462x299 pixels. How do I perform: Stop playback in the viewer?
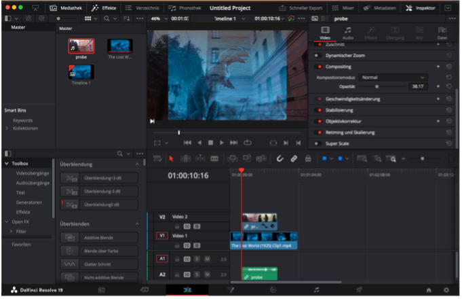pyautogui.click(x=210, y=143)
